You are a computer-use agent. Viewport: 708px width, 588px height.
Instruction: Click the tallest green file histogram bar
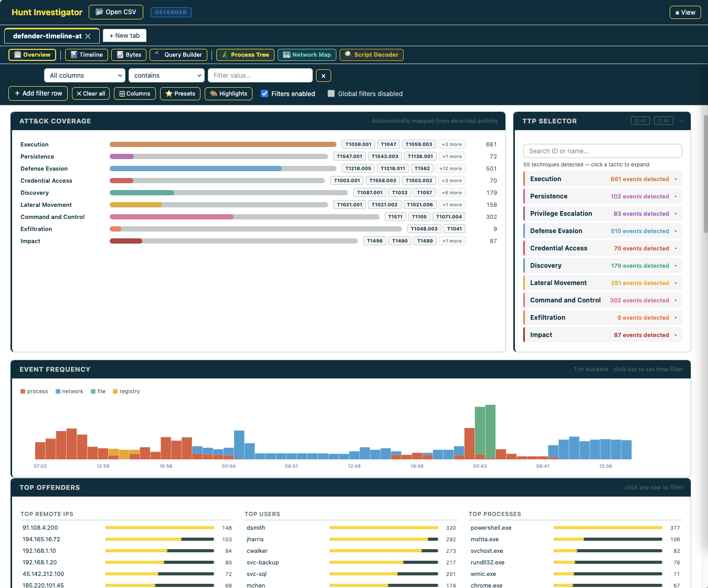click(490, 432)
